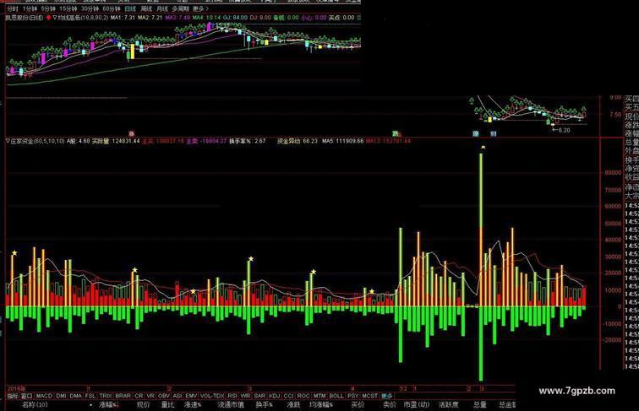Sort by the 现价 column
Image resolution: width=639 pixels, height=411 pixels.
[143, 405]
